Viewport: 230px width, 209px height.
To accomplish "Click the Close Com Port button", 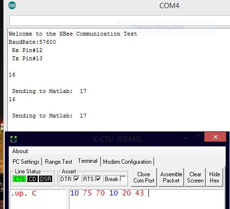I will (144, 177).
